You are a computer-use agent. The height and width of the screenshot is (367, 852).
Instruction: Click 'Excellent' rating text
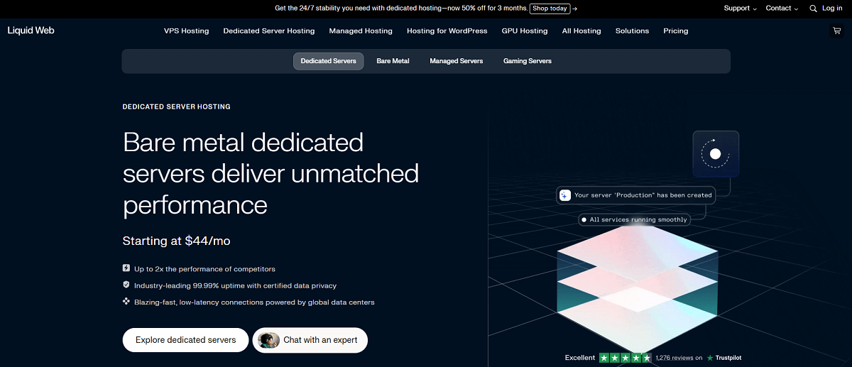580,358
